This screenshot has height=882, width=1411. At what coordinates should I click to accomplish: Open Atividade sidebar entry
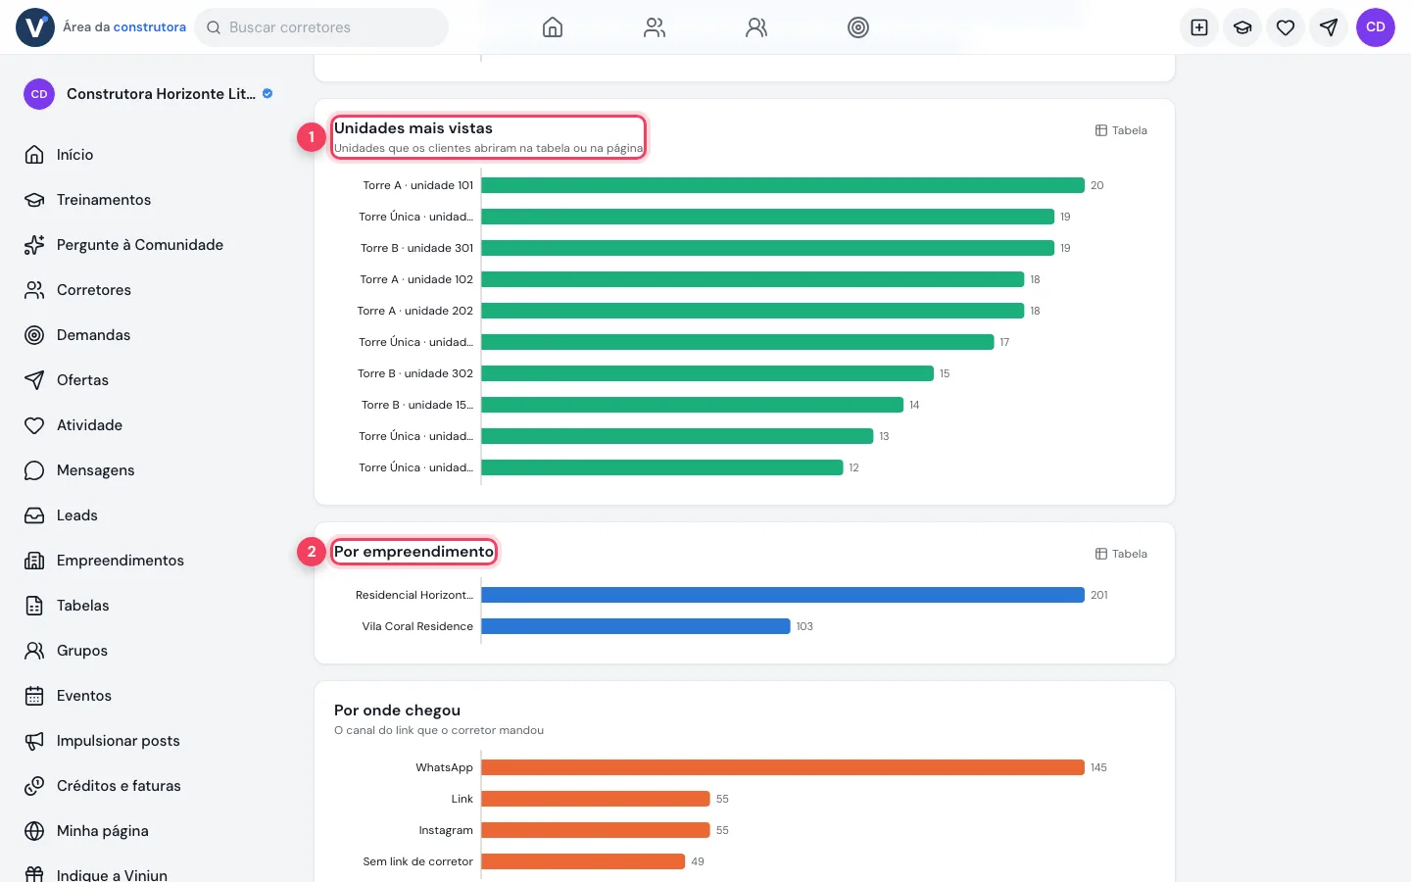89,425
